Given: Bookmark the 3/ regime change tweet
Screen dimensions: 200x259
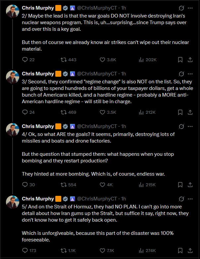Looking at the screenshot, I should pos(180,112).
